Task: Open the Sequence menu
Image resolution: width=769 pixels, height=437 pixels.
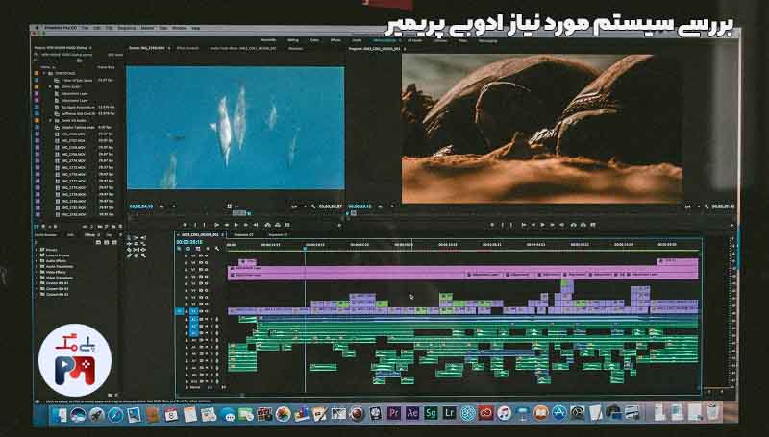Action: (x=127, y=28)
